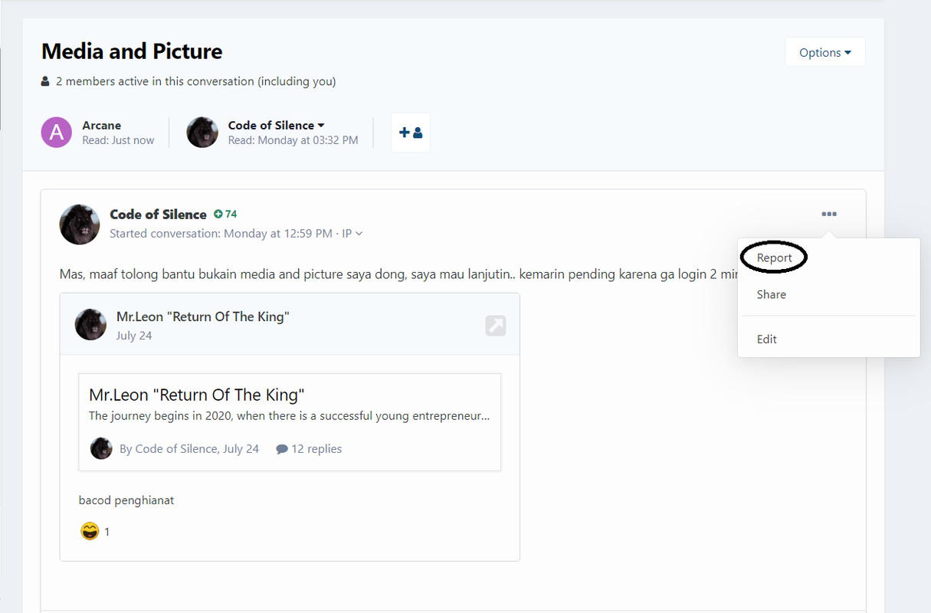Open Mr.Leon "Return Of The King" embedded title
Image resolution: width=931 pixels, height=613 pixels.
(197, 395)
